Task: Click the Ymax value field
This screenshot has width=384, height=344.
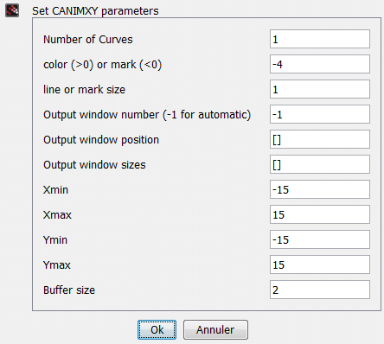Action: point(320,264)
